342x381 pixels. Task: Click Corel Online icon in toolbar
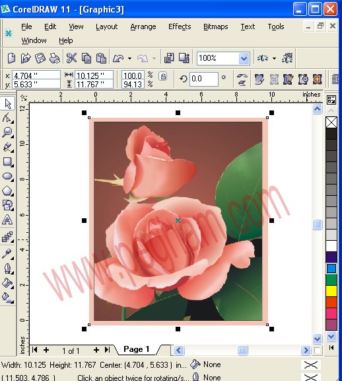pyautogui.click(x=287, y=58)
